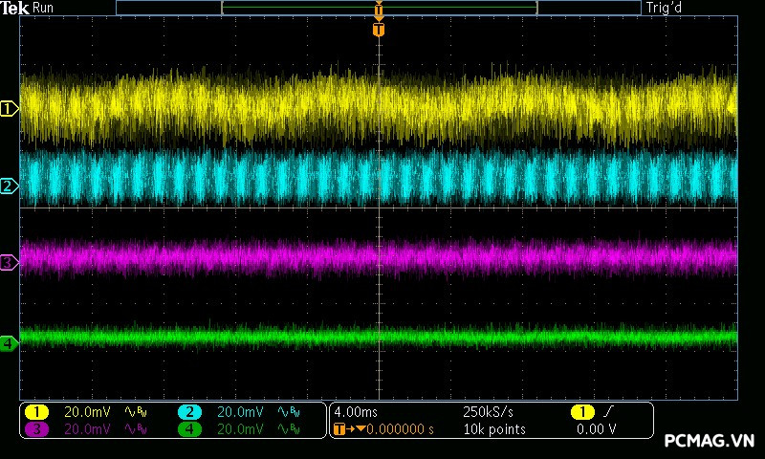Click channel 1 bandwidth limit icon
Image resolution: width=765 pixels, height=459 pixels.
135,412
